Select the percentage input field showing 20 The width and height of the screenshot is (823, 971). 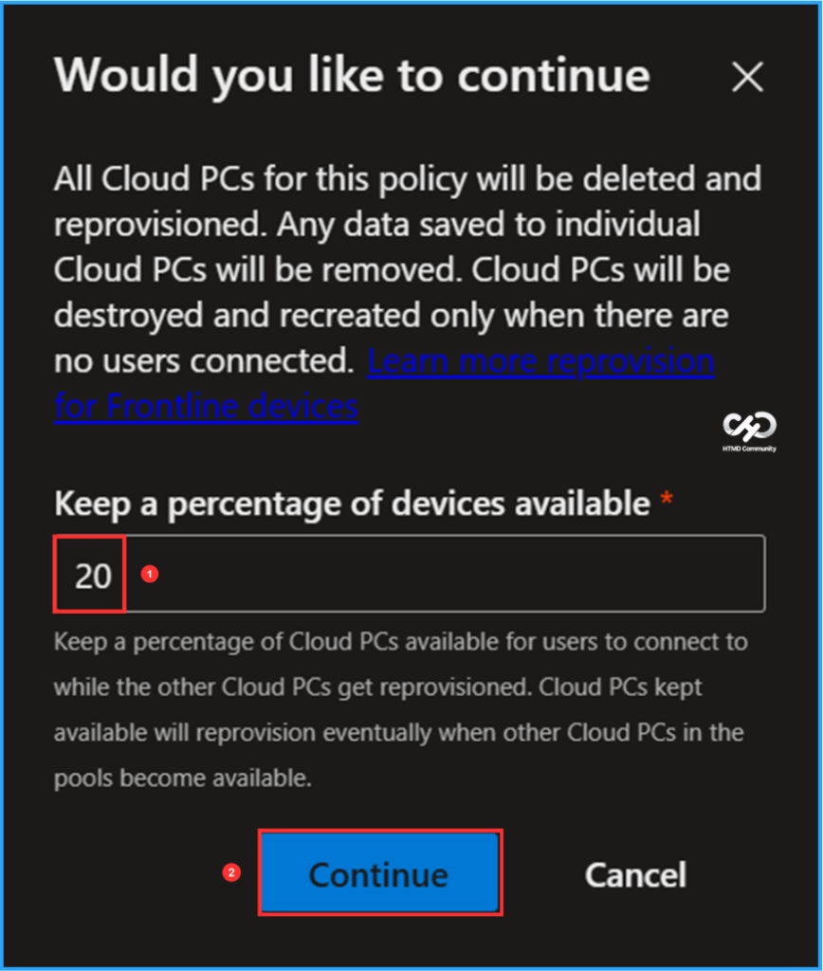pos(408,574)
